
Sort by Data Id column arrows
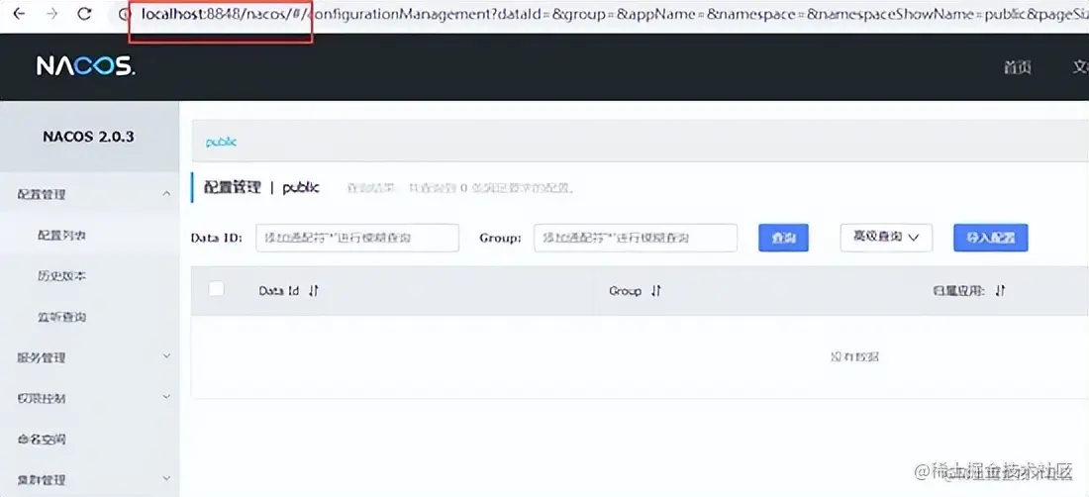(313, 291)
